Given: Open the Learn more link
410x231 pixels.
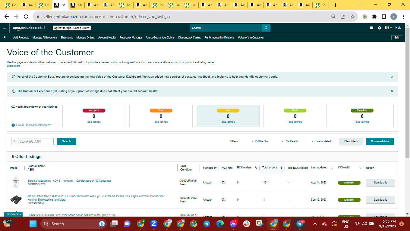Looking at the screenshot, I should point(14,66).
